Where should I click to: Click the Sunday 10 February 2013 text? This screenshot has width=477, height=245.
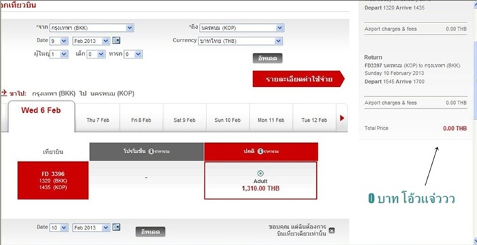pos(394,73)
